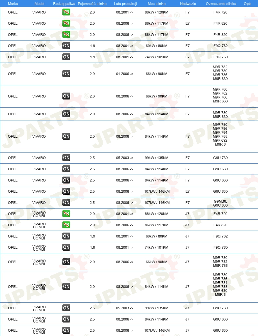Viewport: 258px width, 336px height.
Task: Click 99kW / 135KM in the Vivaro F7 row
Action: [156, 158]
